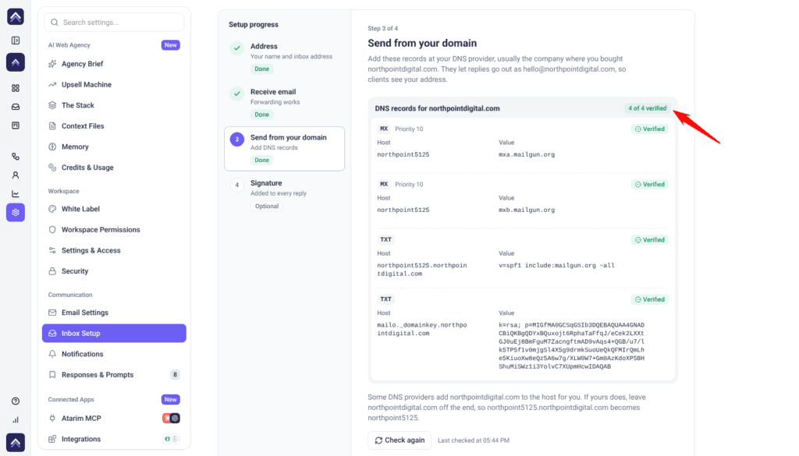Select Send from your domain step

coord(284,149)
